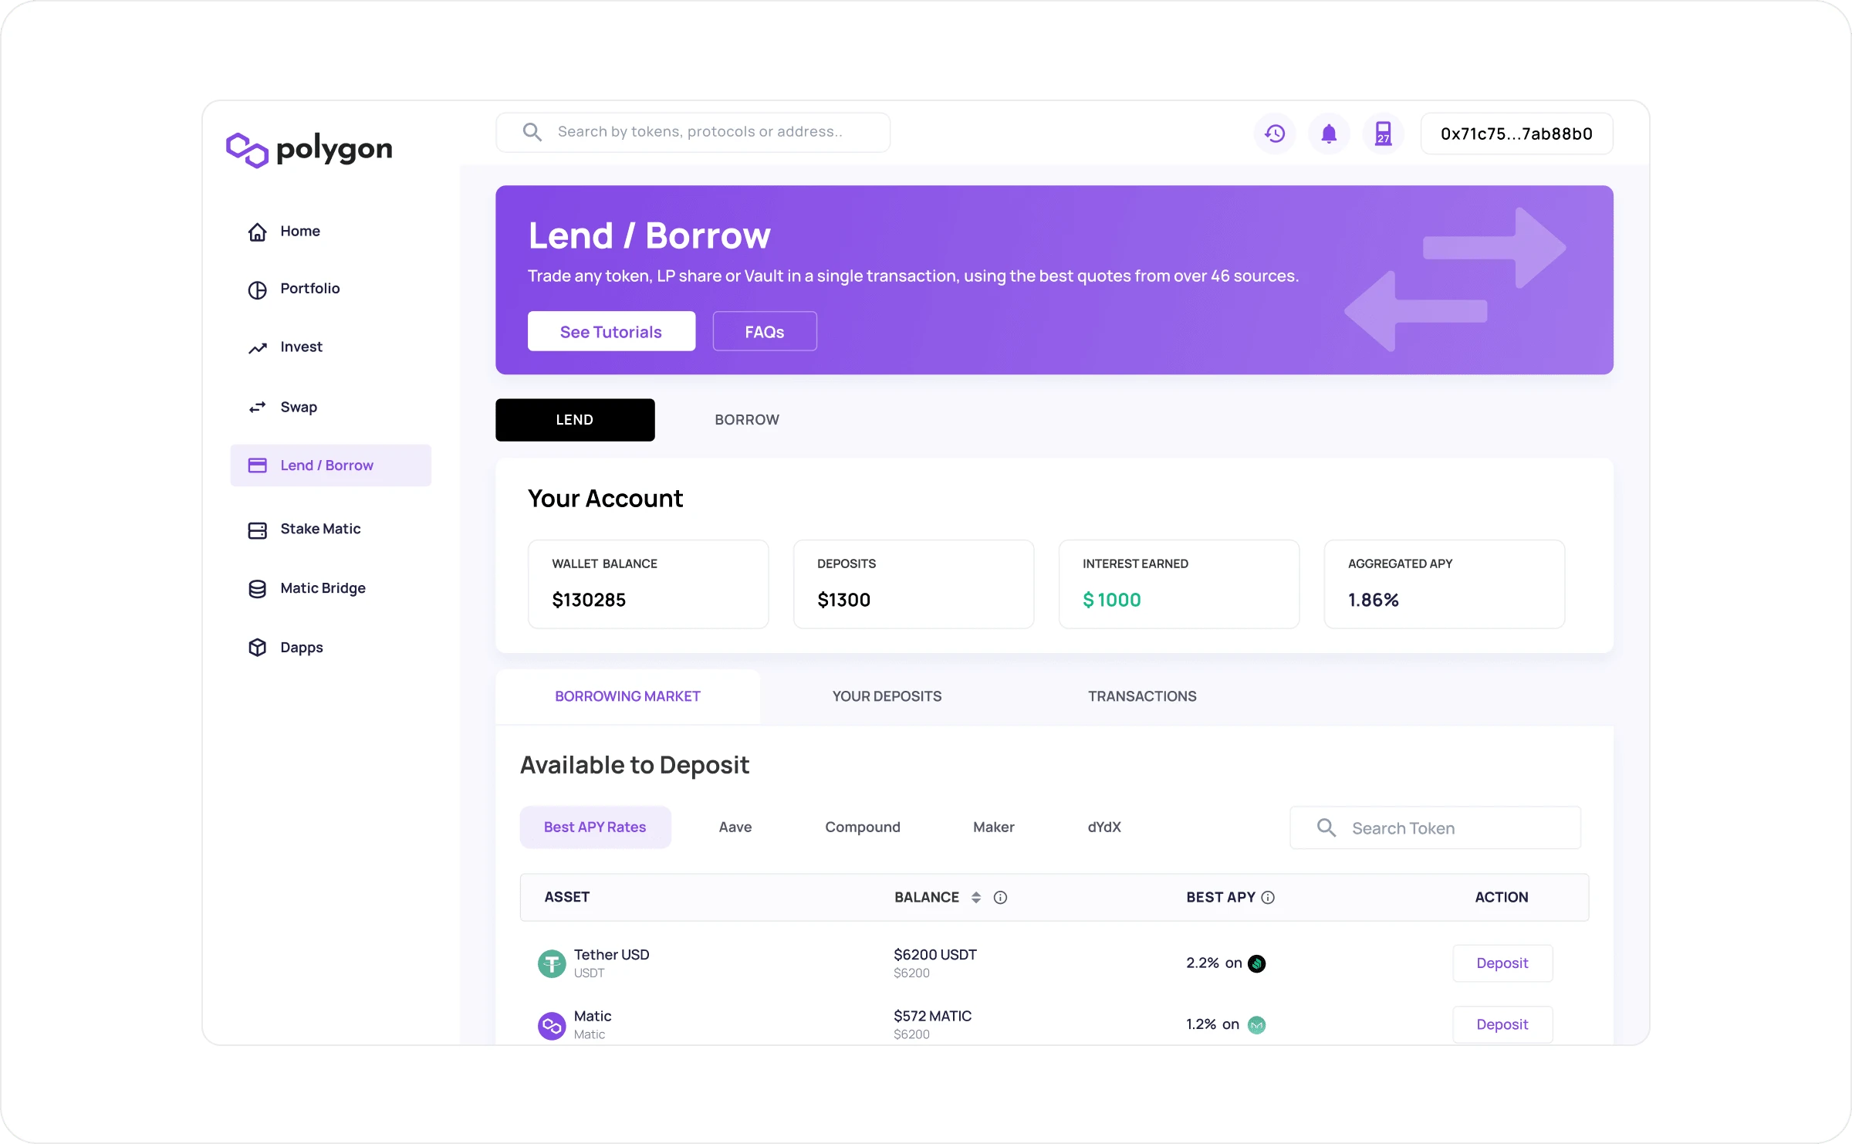Screen dimensions: 1852x1144
Task: Click the purple device icon in header
Action: (1383, 134)
